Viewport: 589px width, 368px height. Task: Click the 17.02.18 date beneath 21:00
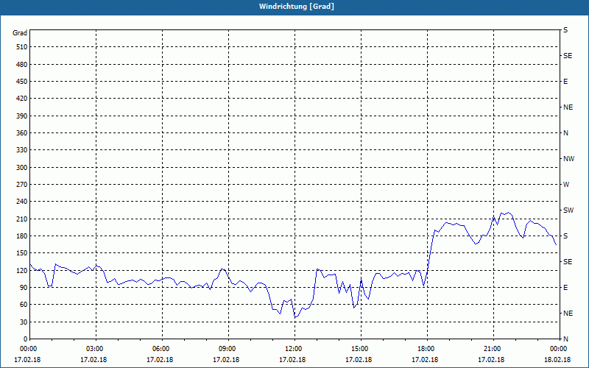(491, 360)
